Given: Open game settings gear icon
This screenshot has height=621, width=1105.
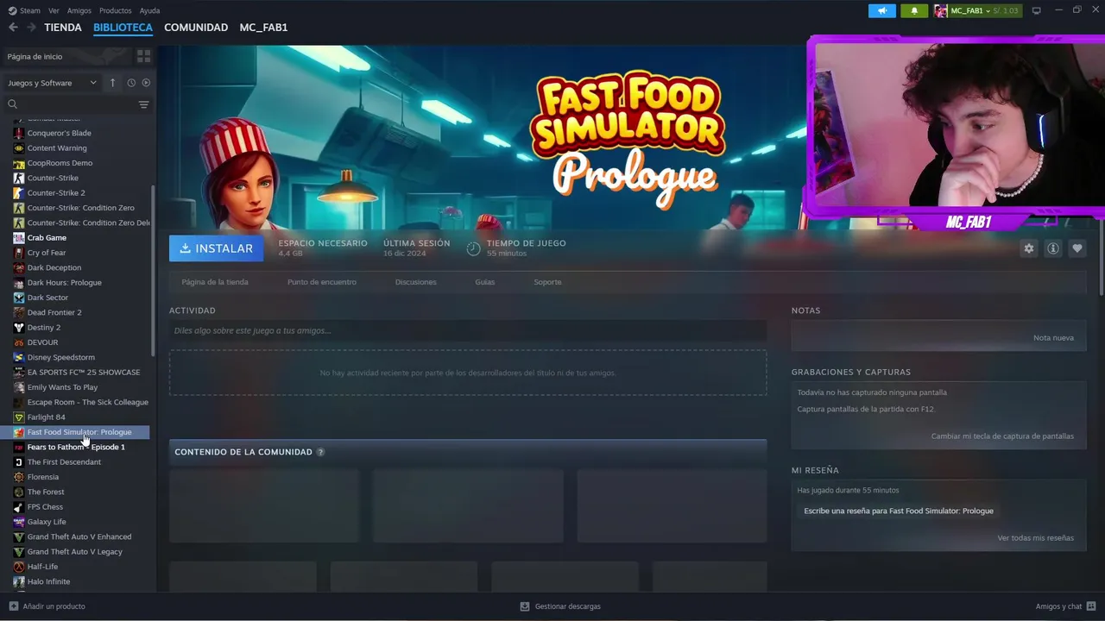Looking at the screenshot, I should [1028, 248].
